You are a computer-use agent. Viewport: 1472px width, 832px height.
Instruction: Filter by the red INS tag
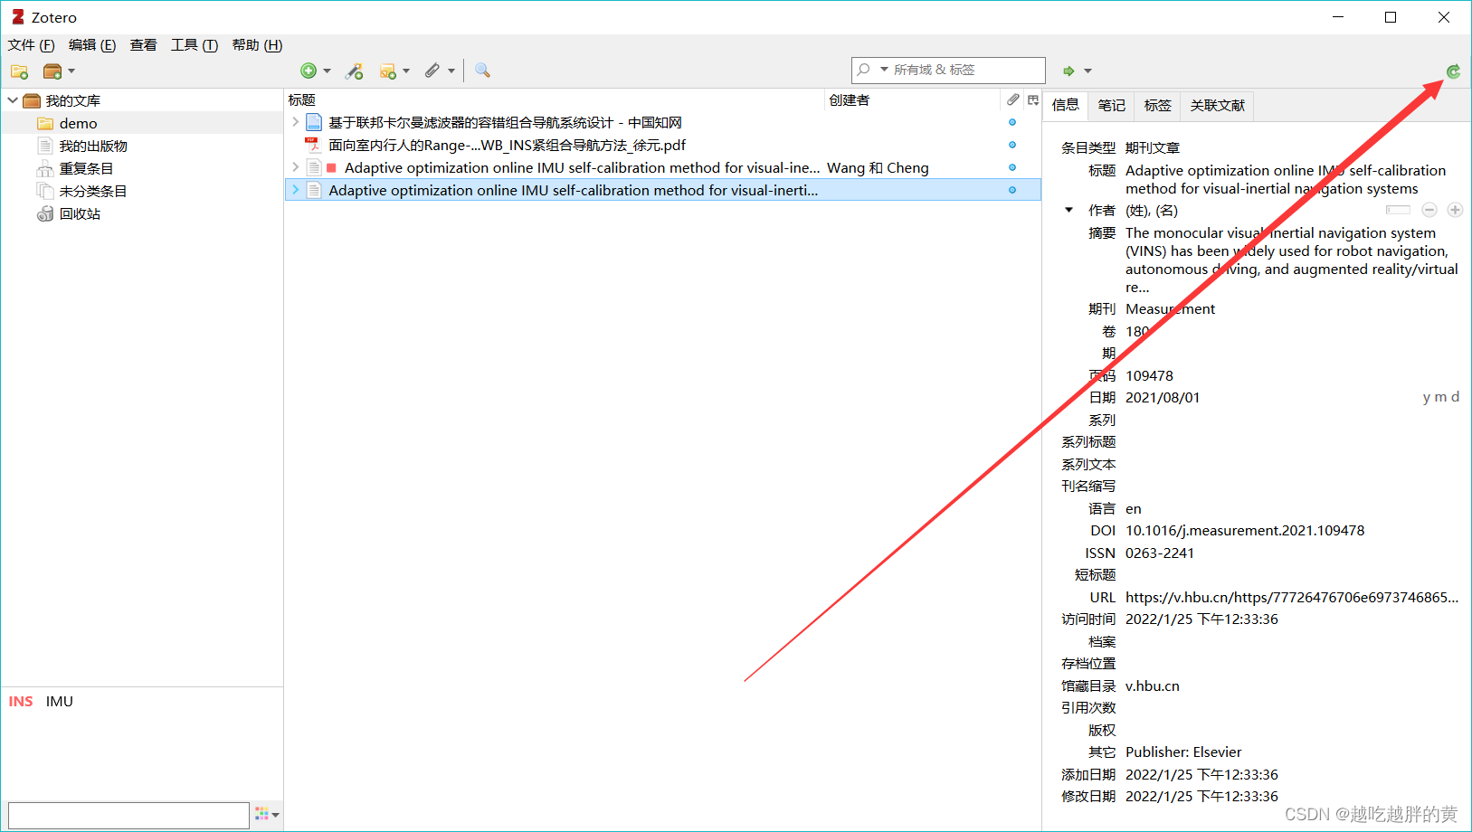click(x=21, y=702)
